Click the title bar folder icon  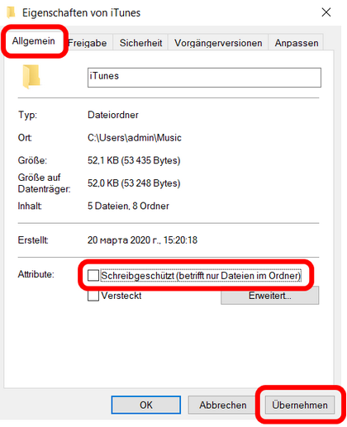click(11, 12)
